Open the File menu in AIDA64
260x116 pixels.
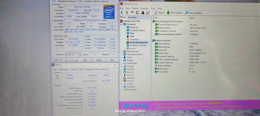click(121, 8)
